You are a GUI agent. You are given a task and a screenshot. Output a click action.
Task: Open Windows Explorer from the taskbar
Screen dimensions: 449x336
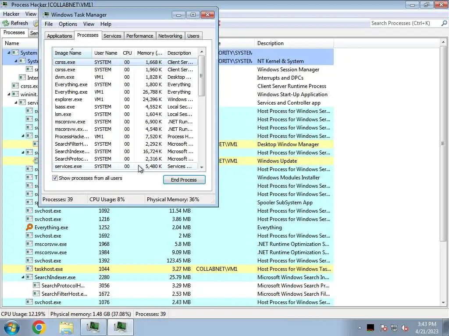pyautogui.click(x=66, y=327)
